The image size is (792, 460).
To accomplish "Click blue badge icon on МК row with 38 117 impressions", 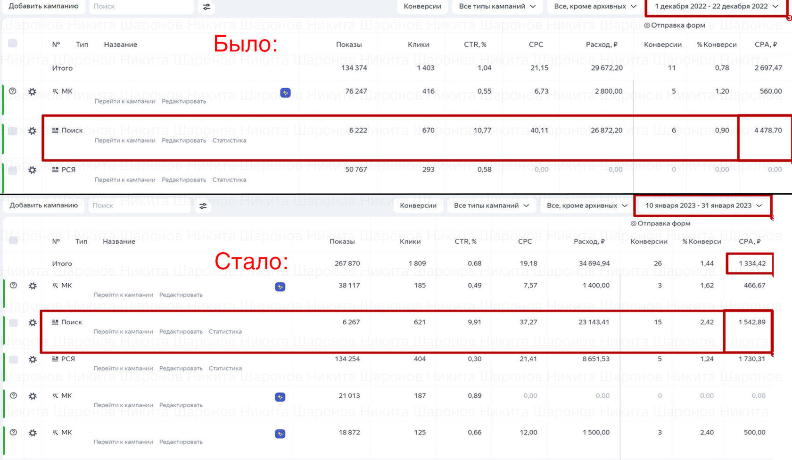I will 280,287.
